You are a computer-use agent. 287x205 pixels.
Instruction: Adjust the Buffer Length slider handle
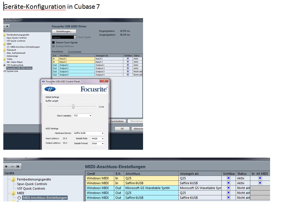tap(73, 107)
